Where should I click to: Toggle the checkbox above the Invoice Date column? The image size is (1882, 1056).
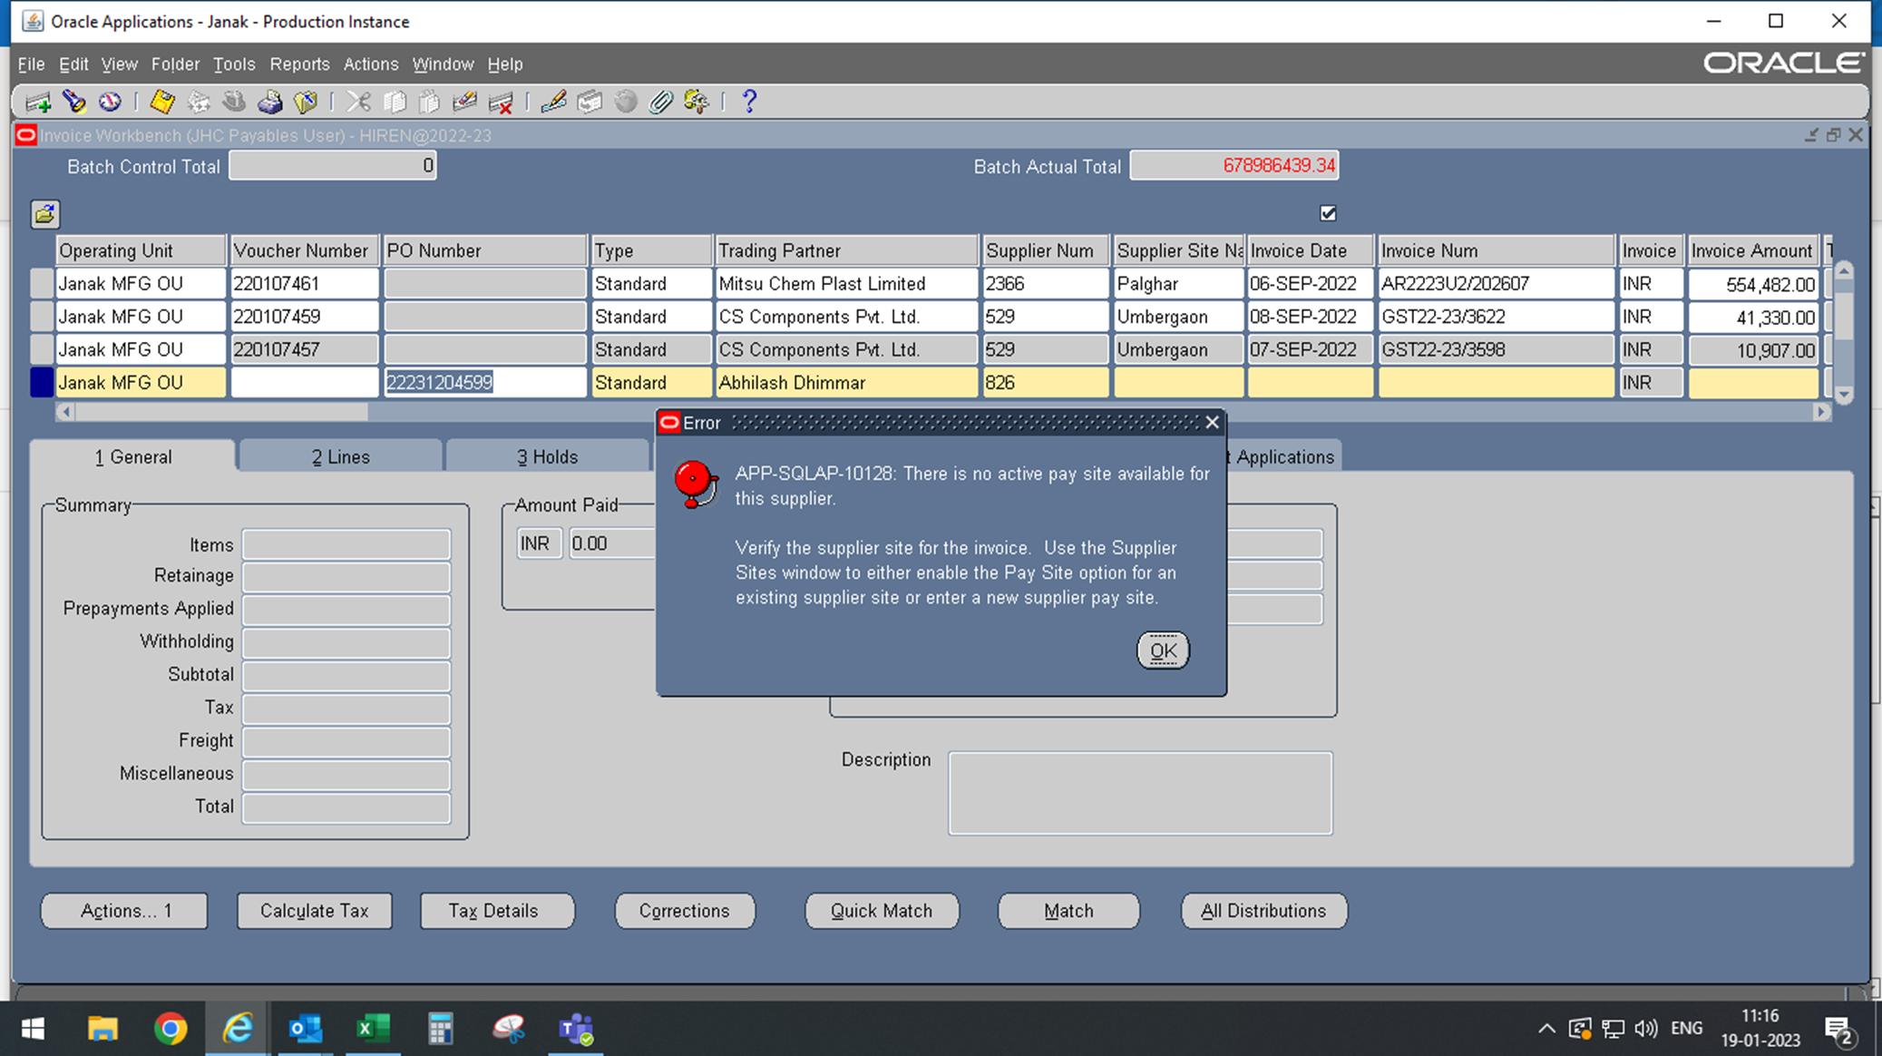click(1327, 213)
